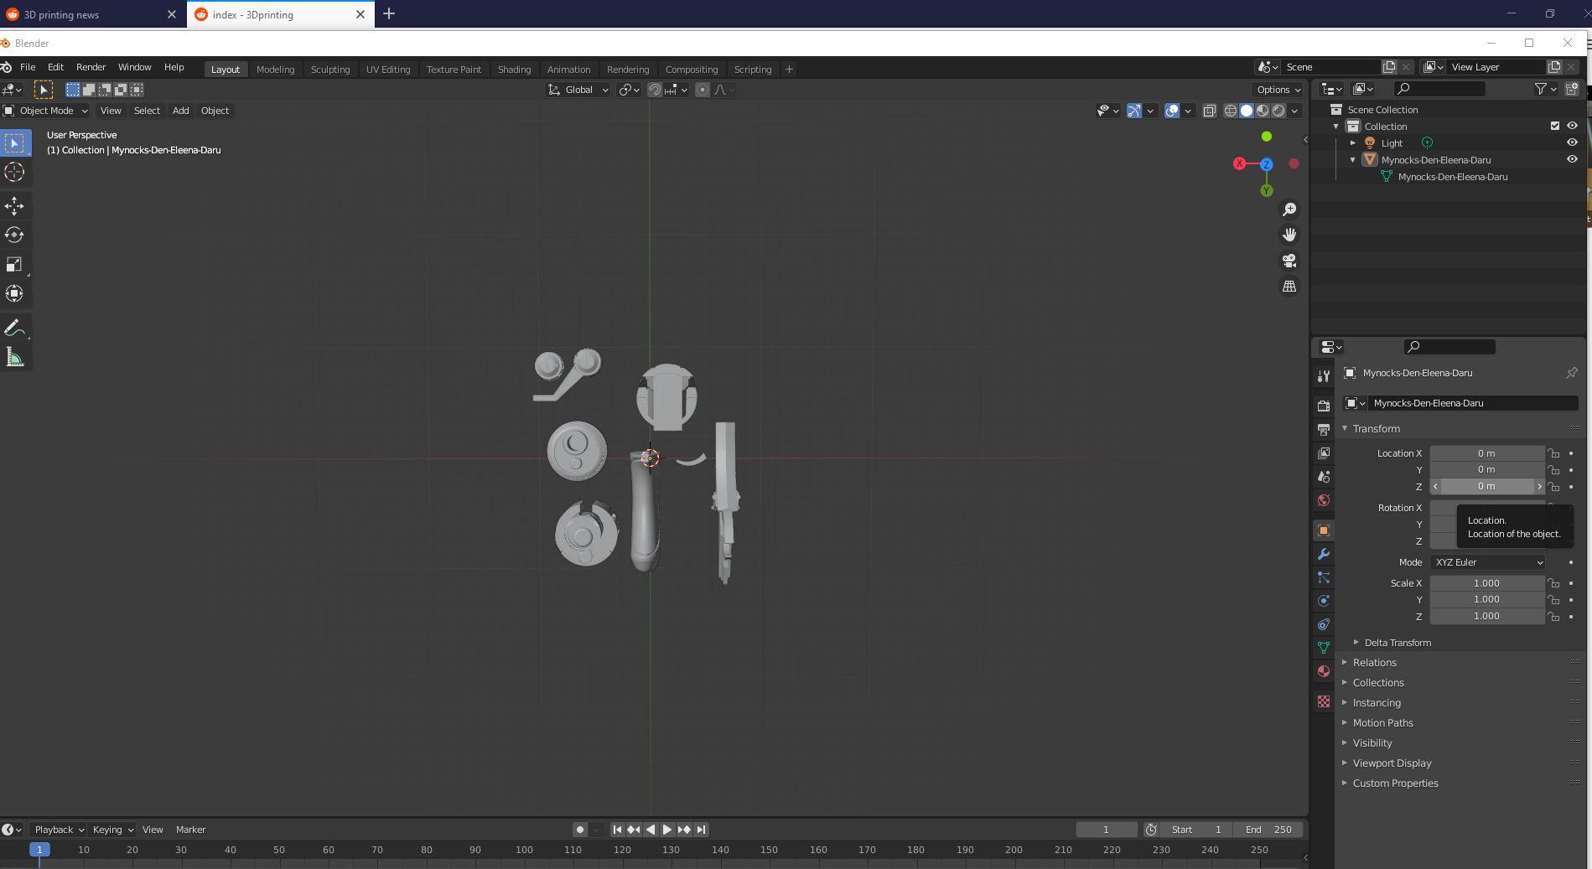Switch viewport to Rendered shading mode
Image resolution: width=1592 pixels, height=869 pixels.
(x=1278, y=110)
